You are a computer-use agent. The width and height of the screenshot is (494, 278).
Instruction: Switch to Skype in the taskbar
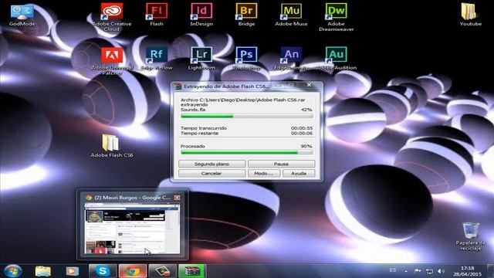pos(103,271)
